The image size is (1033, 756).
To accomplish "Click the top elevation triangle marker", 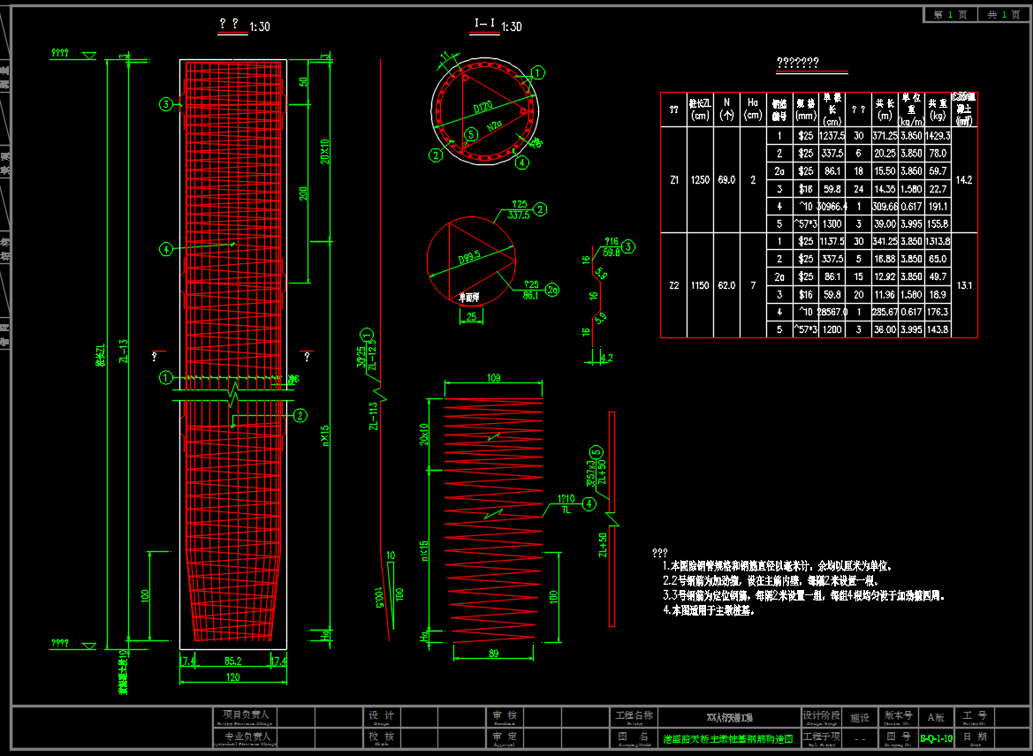I will point(88,57).
